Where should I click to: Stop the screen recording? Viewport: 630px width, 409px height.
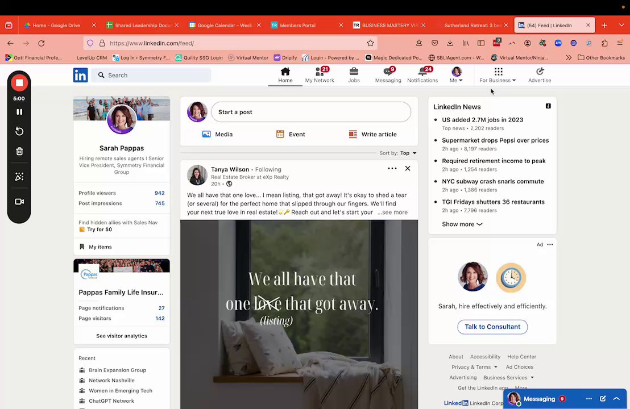click(x=19, y=83)
